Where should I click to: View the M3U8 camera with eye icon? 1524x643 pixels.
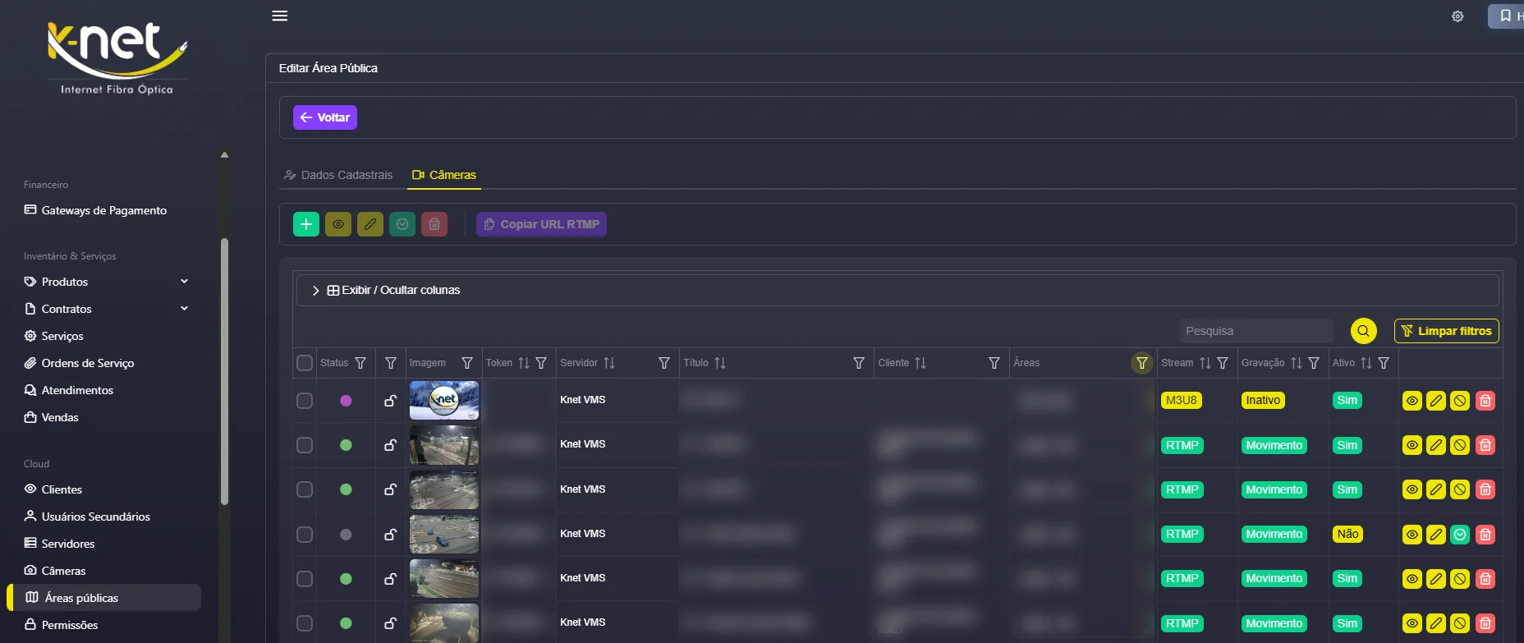(x=1412, y=401)
